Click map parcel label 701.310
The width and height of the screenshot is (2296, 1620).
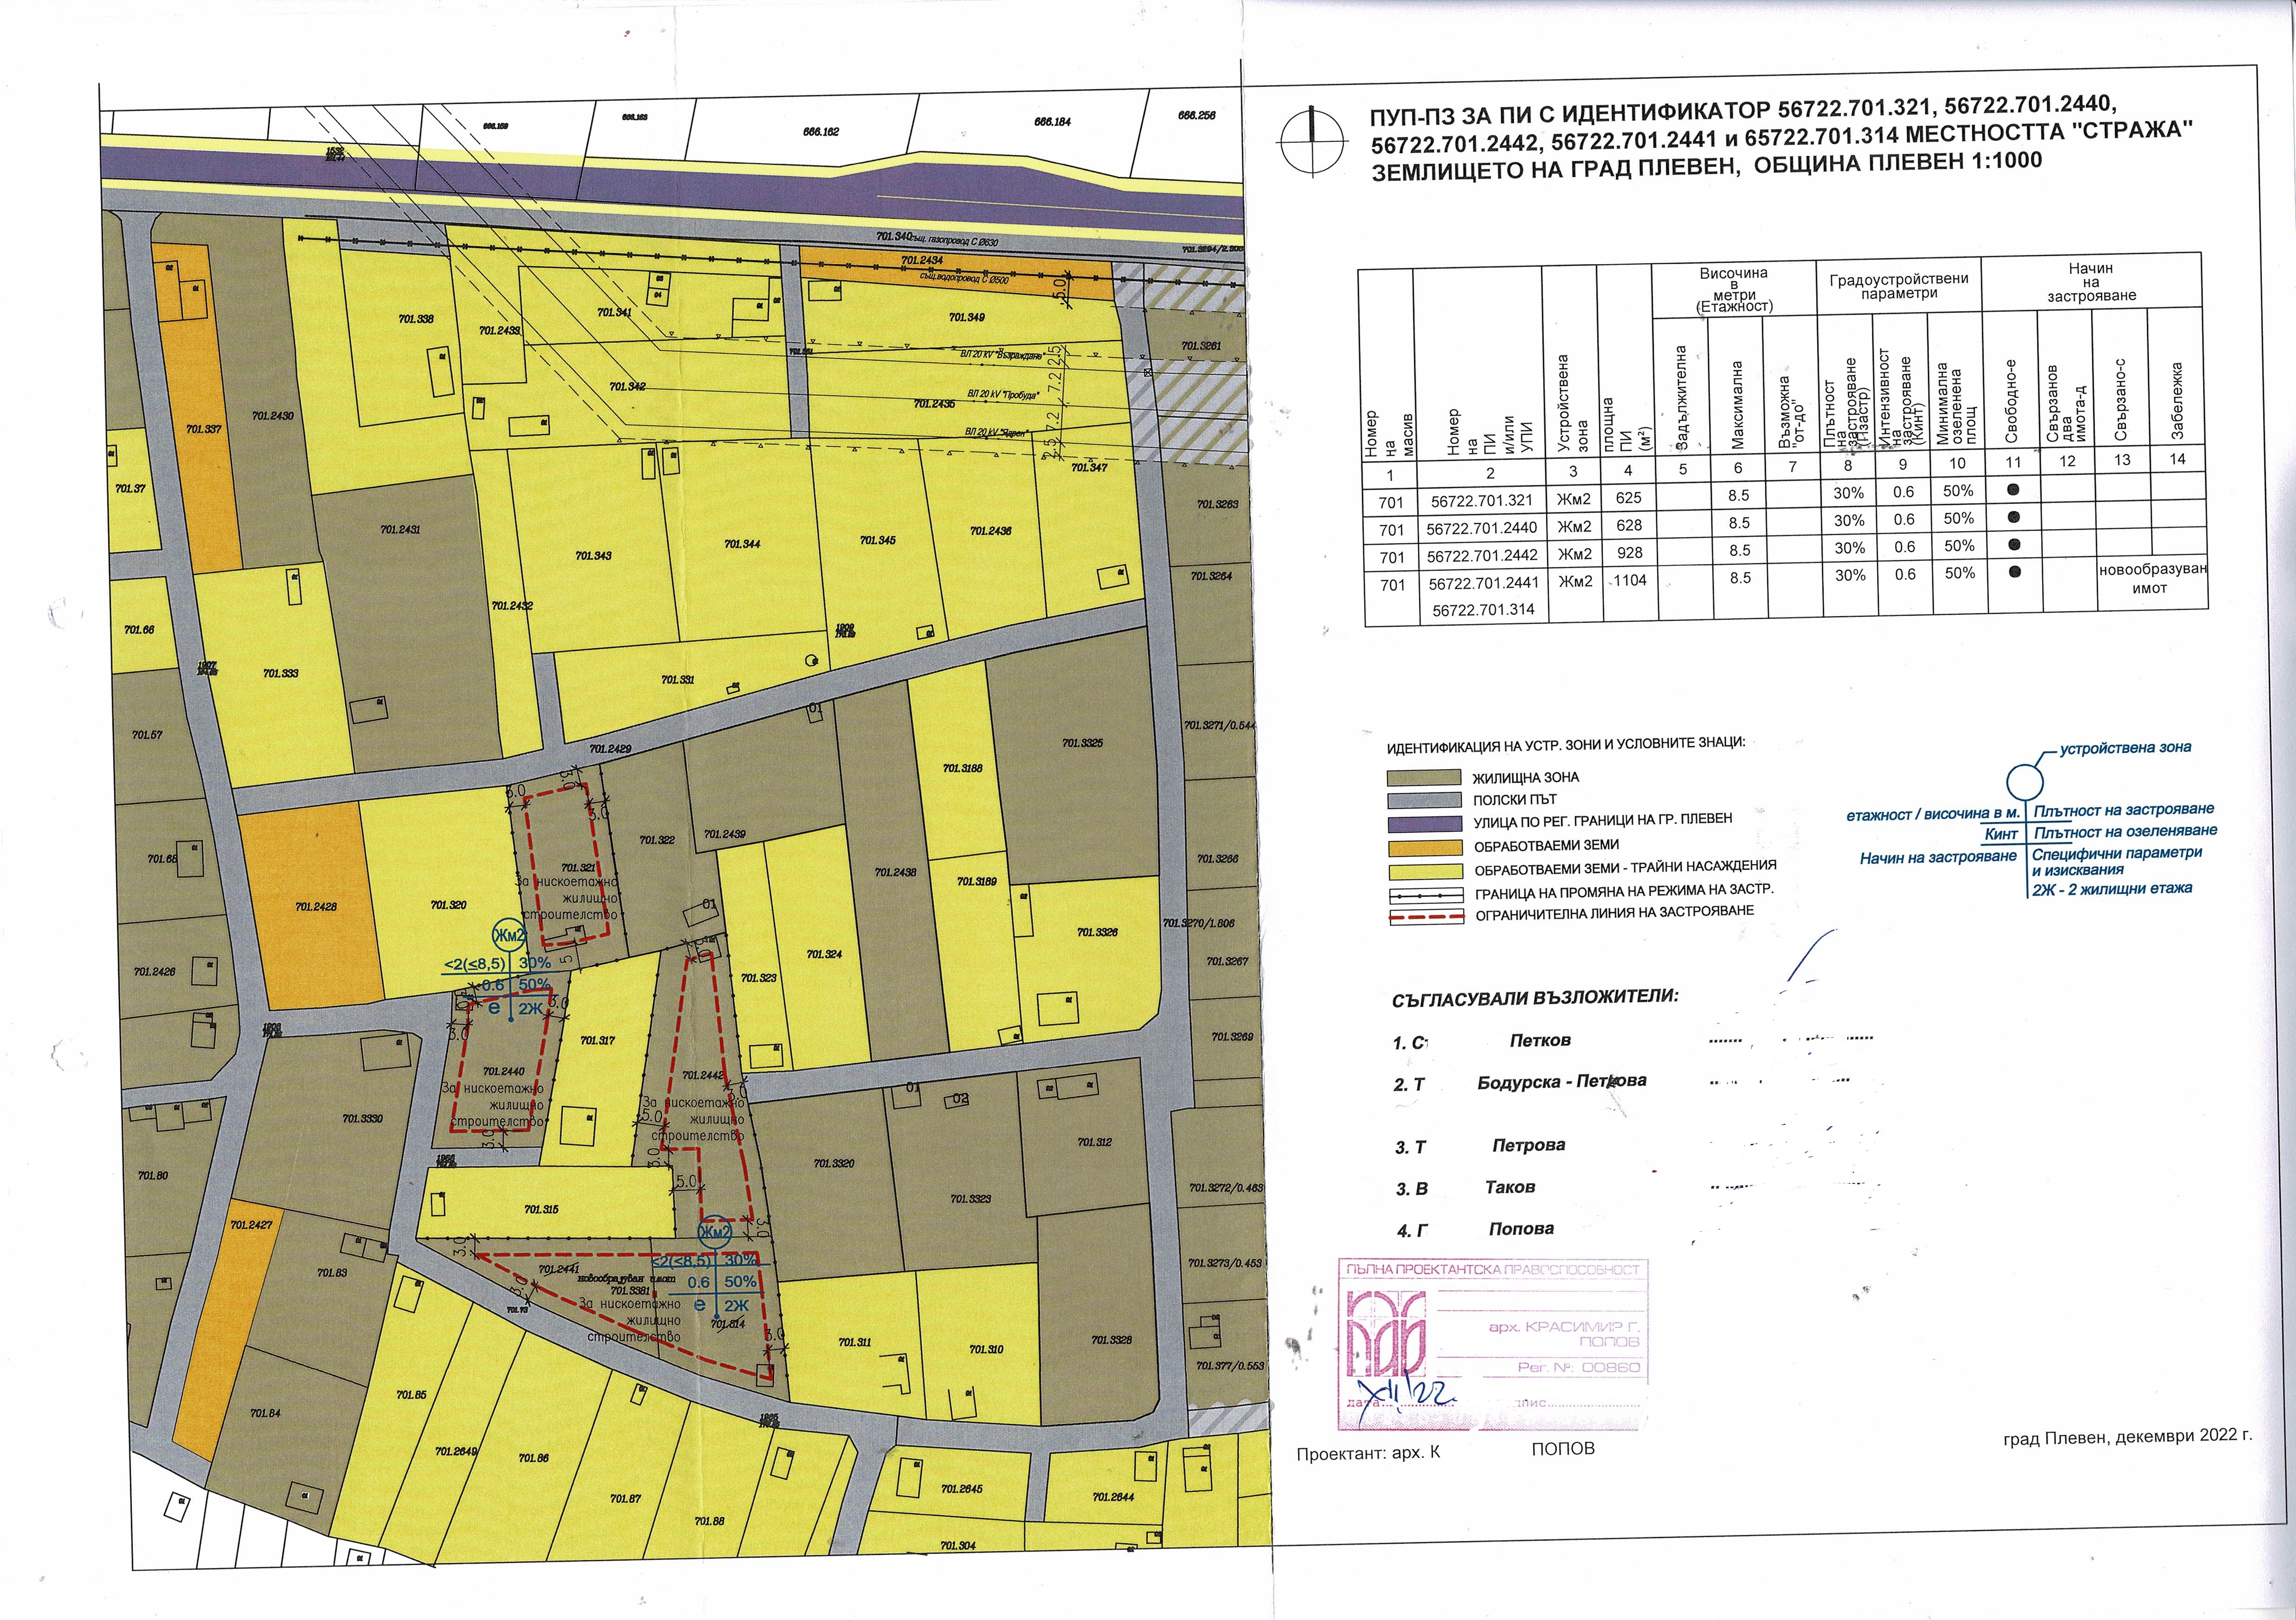pos(986,1349)
